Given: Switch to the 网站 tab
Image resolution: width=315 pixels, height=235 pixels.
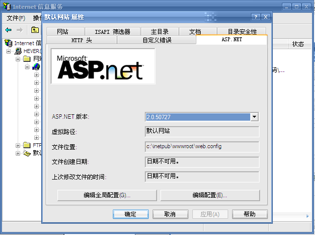Looking at the screenshot, I should [x=65, y=31].
